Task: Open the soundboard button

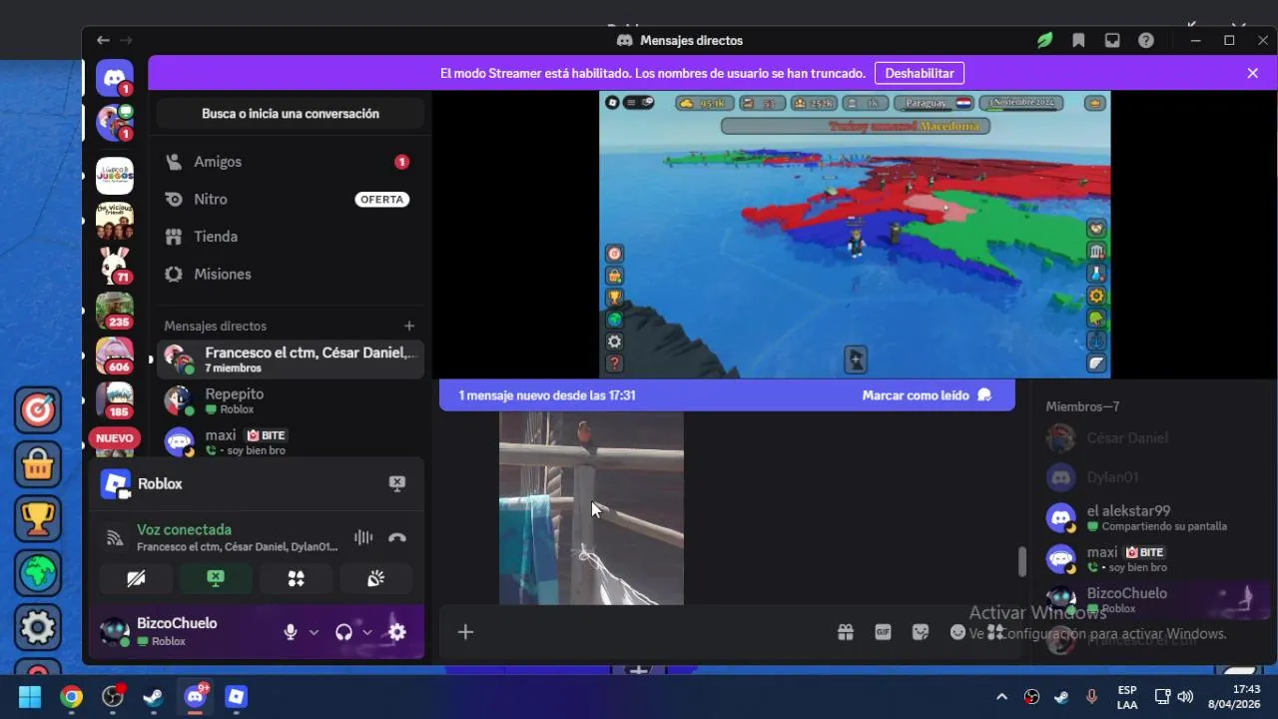Action: (375, 578)
